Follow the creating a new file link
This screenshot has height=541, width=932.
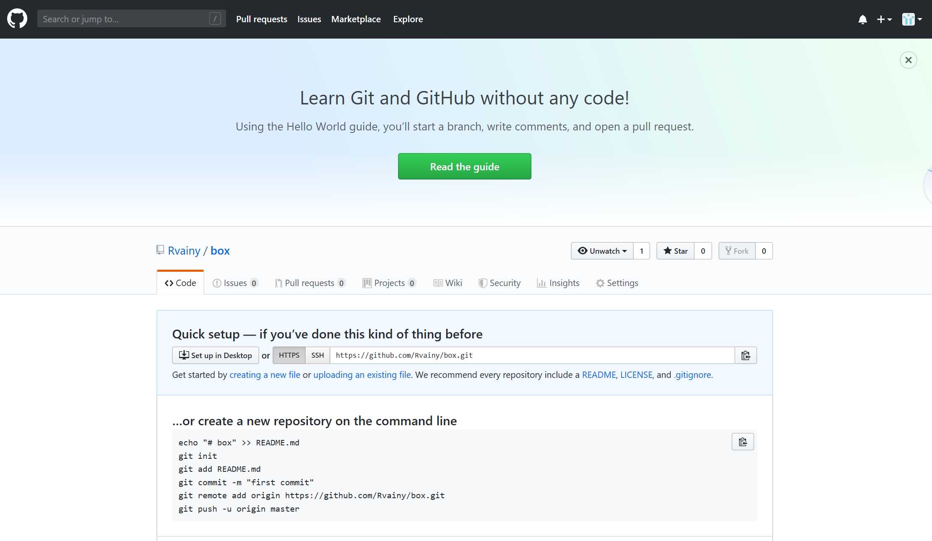click(x=265, y=375)
